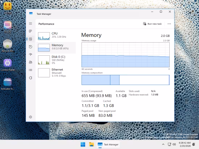Open the Windows Start menu

coord(83,144)
